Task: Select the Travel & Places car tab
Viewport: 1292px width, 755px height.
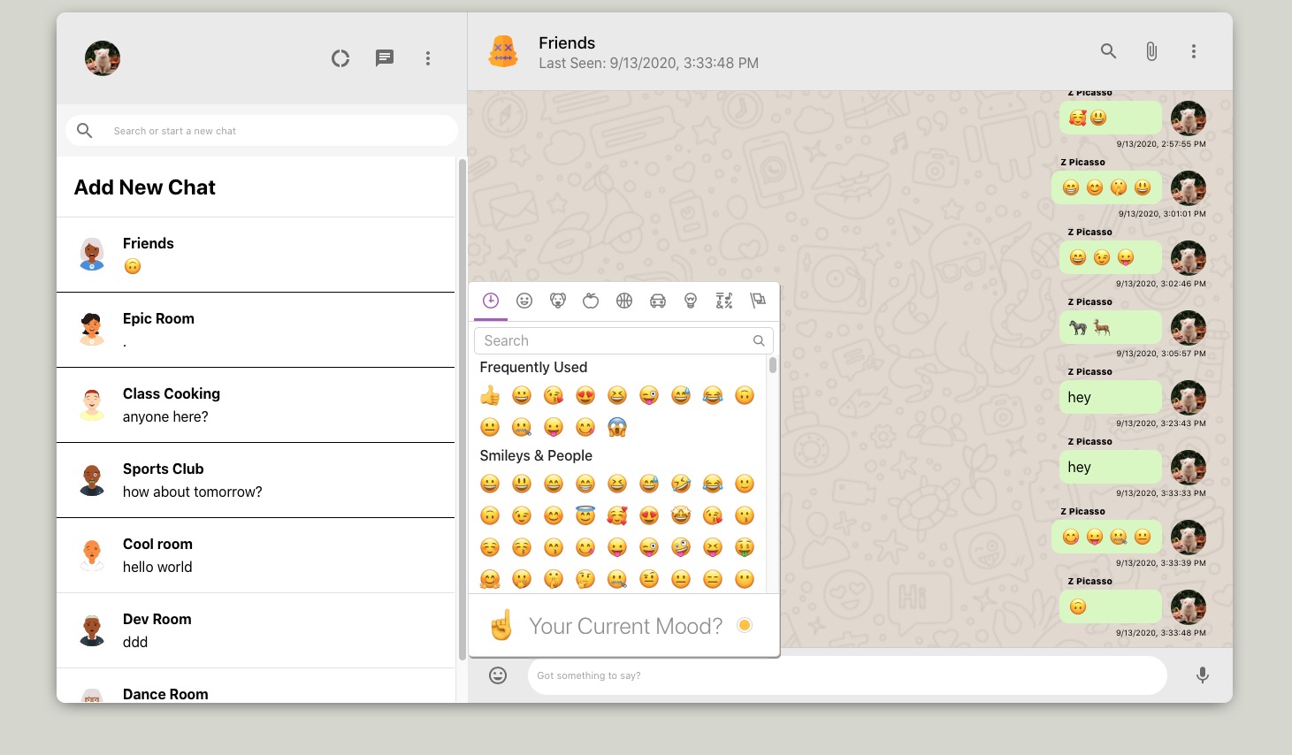Action: (x=658, y=301)
